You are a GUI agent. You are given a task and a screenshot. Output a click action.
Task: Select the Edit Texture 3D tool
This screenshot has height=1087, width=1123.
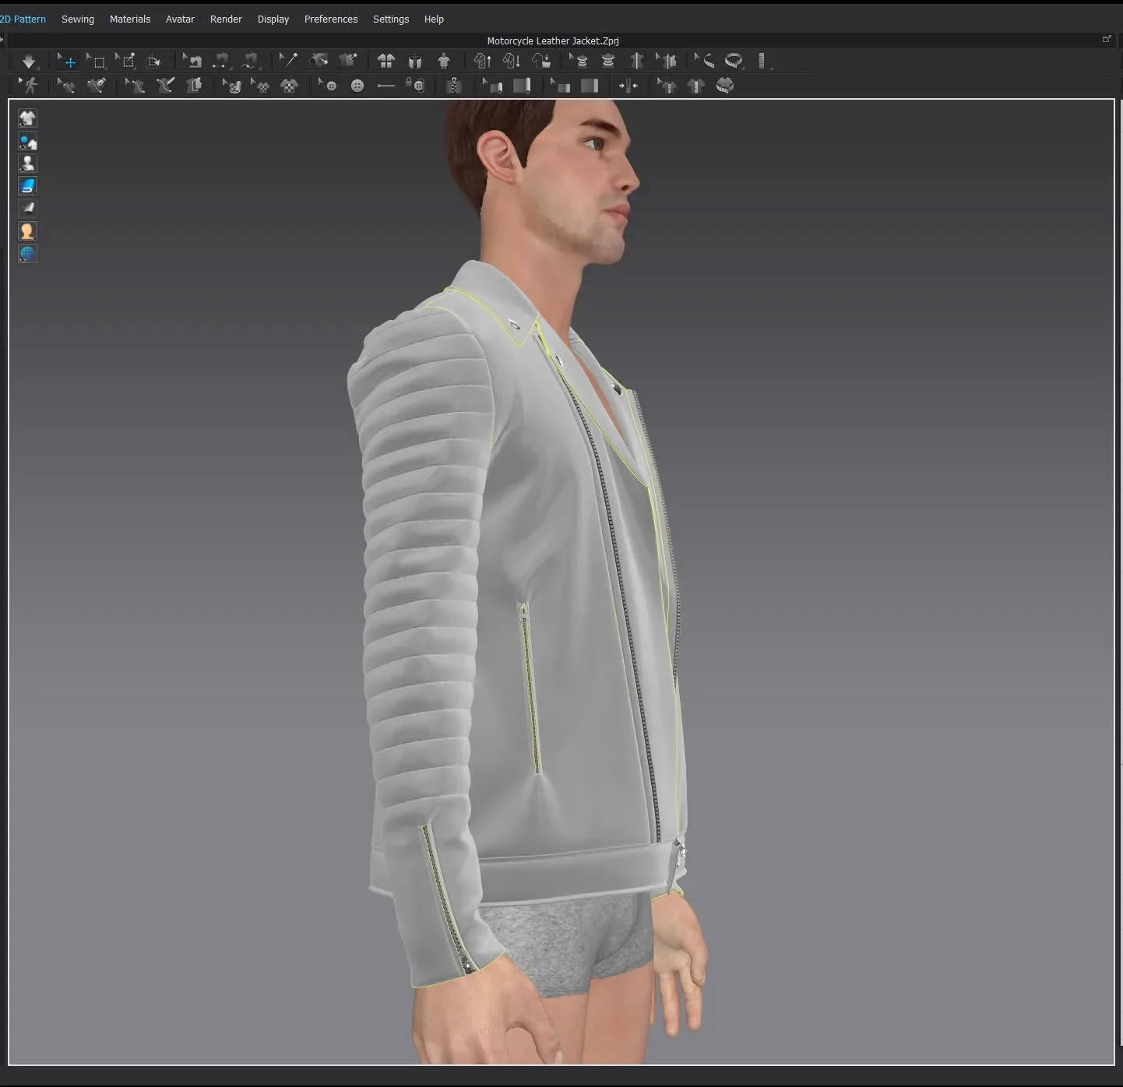coord(232,86)
